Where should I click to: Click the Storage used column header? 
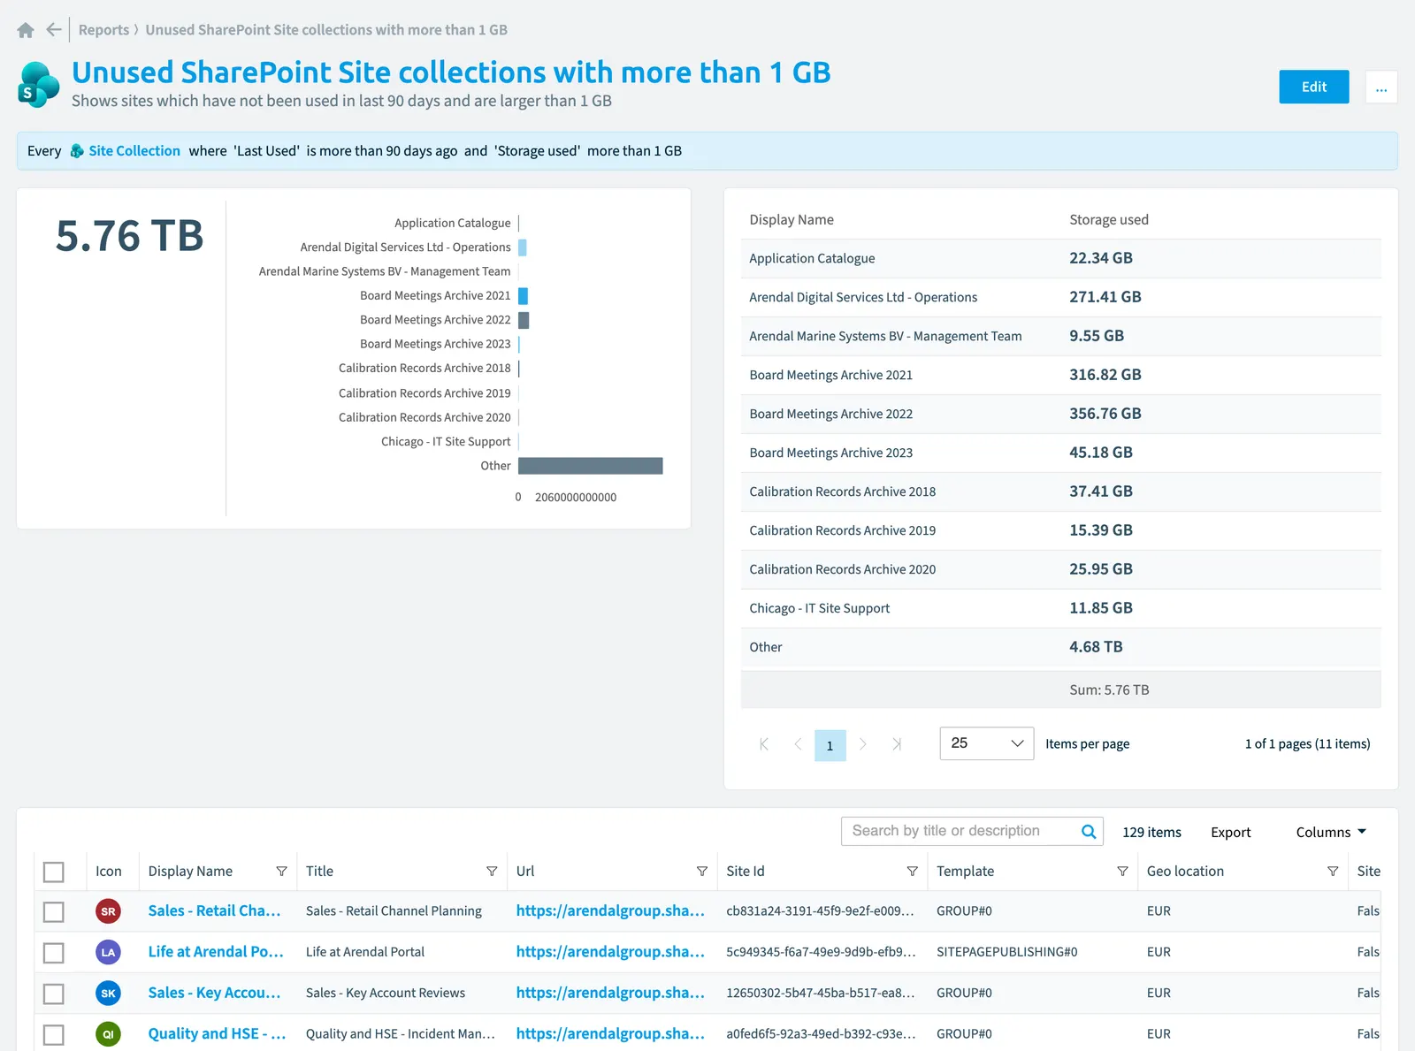click(x=1109, y=220)
